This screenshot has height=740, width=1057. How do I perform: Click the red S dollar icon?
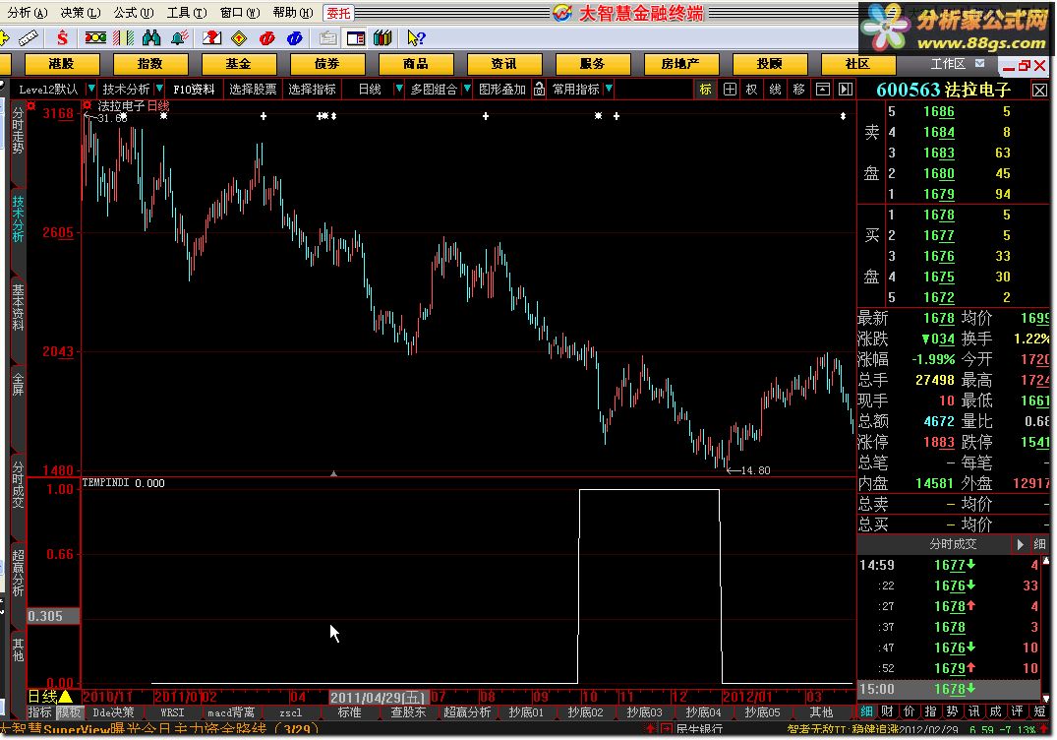point(63,38)
